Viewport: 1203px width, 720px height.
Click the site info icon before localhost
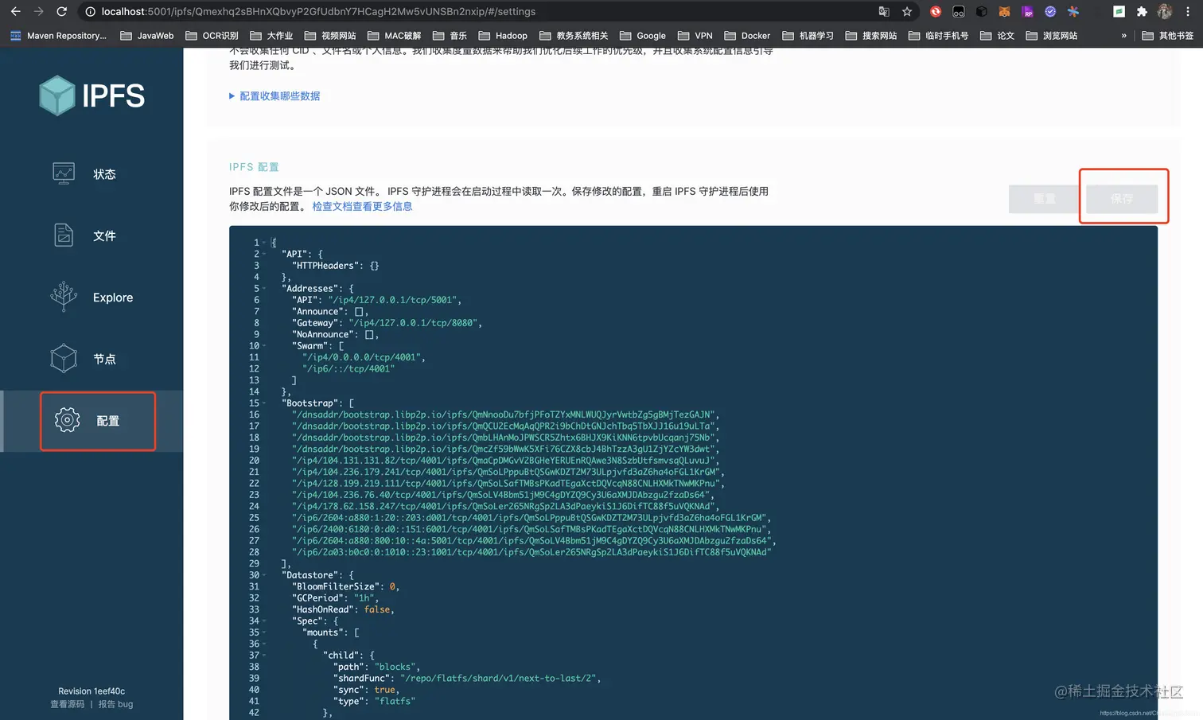[x=90, y=11]
